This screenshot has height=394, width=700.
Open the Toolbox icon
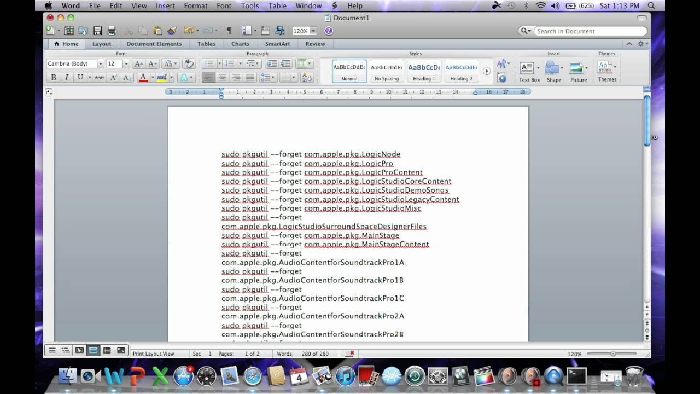[x=265, y=31]
